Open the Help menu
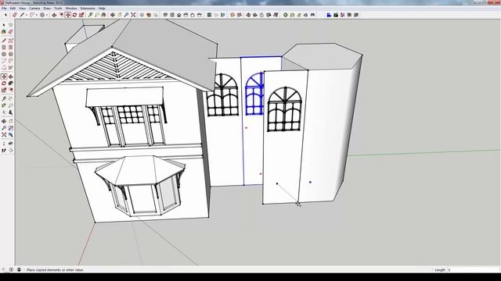 point(102,9)
